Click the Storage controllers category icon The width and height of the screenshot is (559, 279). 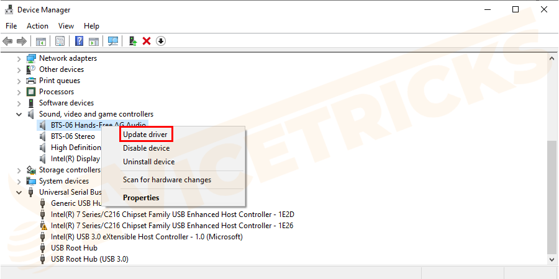pyautogui.click(x=32, y=170)
